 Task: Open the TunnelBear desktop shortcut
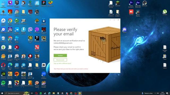click(3, 57)
